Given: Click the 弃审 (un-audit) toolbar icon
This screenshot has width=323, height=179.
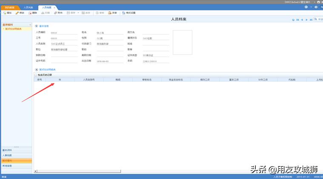Looking at the screenshot, I should (x=110, y=13).
